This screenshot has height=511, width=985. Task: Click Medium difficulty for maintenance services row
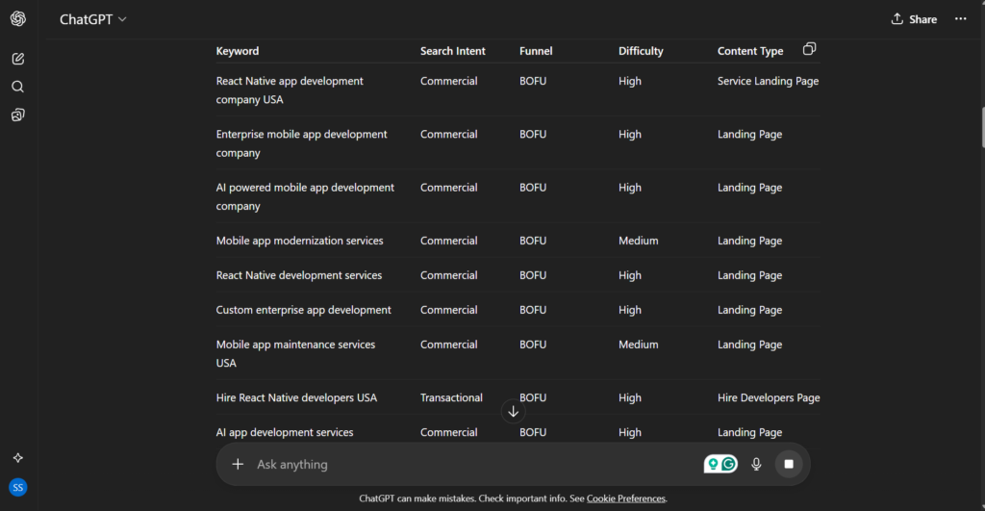click(x=639, y=345)
